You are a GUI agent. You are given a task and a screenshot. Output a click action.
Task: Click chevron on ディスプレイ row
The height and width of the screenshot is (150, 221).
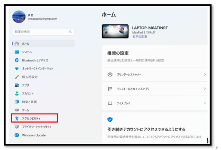click(205, 103)
